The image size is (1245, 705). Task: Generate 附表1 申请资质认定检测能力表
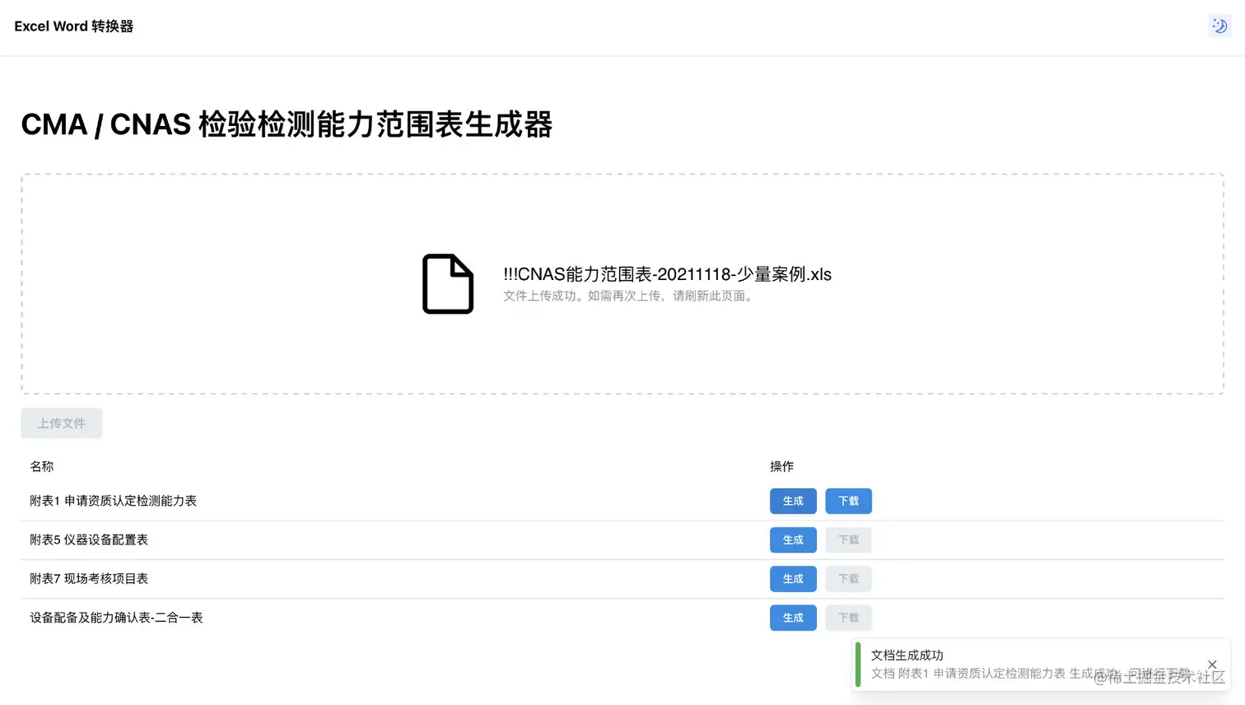coord(792,501)
